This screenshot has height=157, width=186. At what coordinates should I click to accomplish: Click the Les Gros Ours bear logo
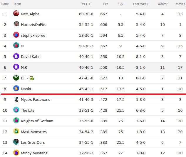coord(16,142)
